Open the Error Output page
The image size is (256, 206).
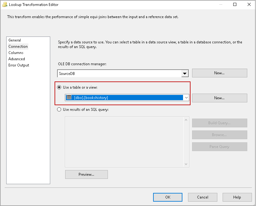(18, 65)
